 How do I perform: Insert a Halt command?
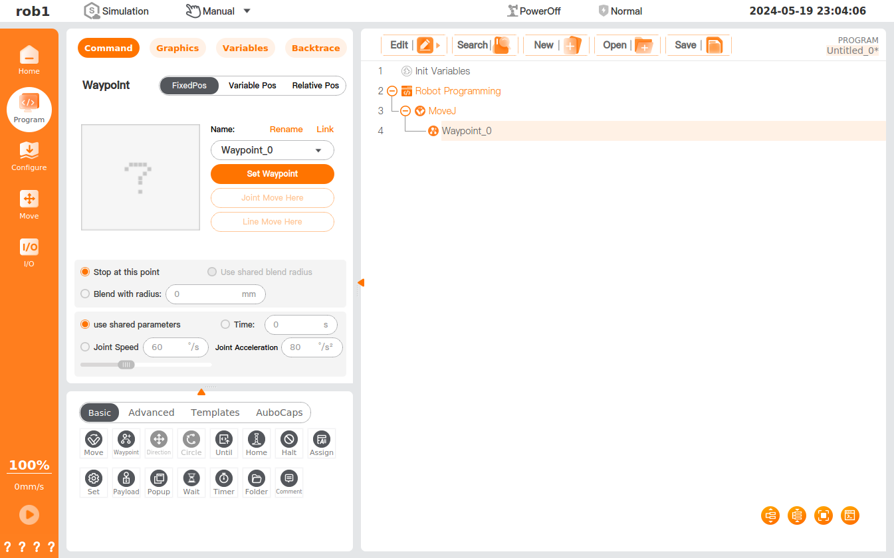tap(289, 443)
